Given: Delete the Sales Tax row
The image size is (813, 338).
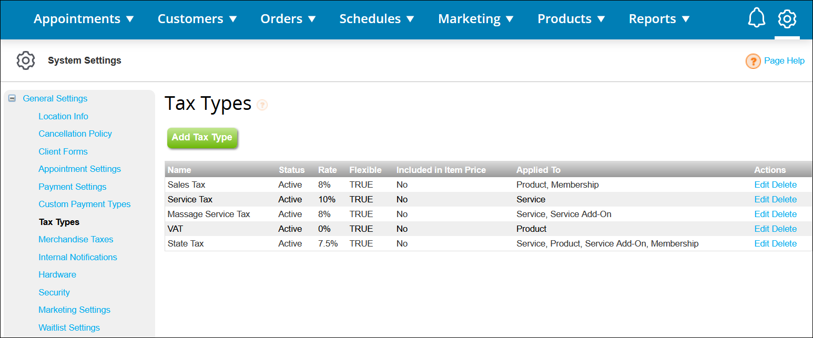Looking at the screenshot, I should [784, 185].
